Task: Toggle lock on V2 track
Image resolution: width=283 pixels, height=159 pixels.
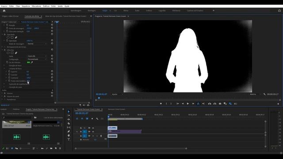Action: (80, 128)
